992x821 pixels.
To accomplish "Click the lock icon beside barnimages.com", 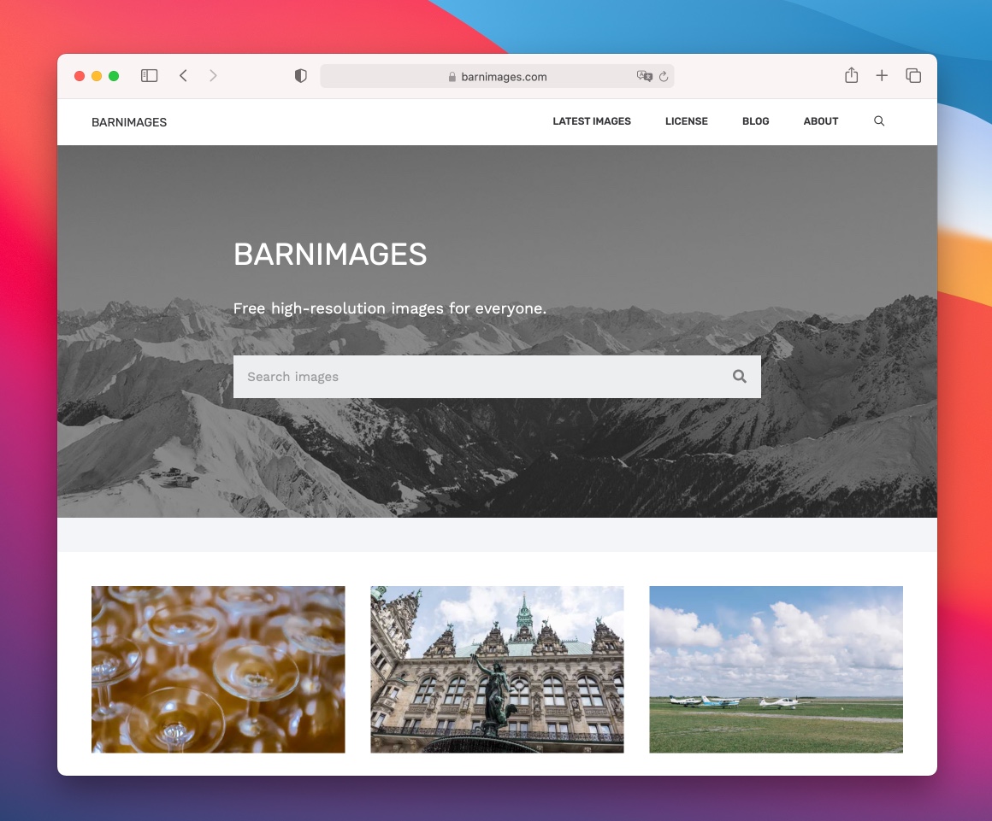I will 452,77.
